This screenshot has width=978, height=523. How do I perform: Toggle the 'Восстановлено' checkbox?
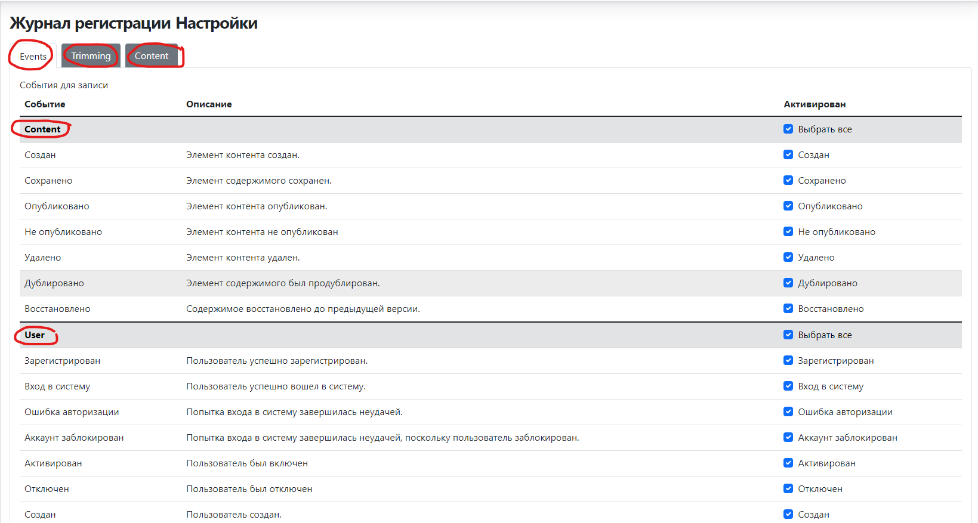788,309
